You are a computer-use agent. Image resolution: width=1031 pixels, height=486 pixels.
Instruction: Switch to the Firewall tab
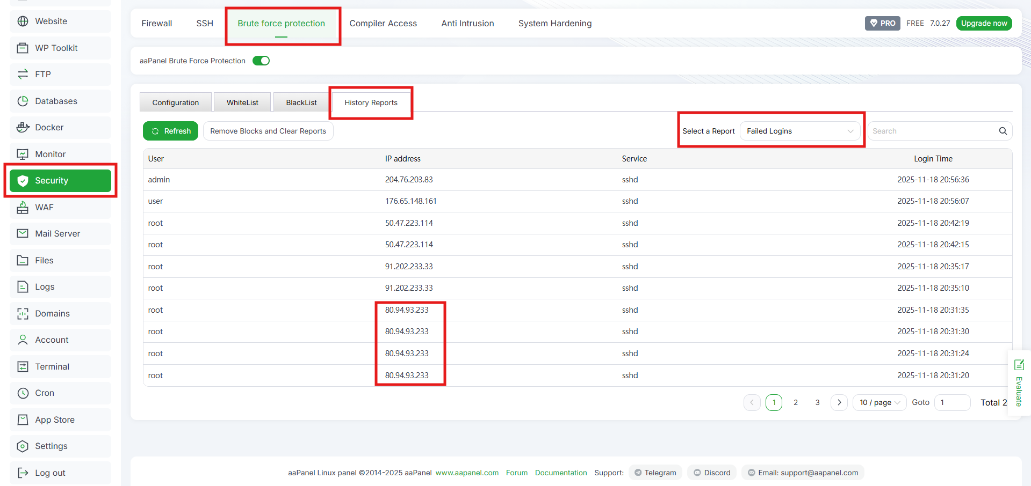[157, 23]
